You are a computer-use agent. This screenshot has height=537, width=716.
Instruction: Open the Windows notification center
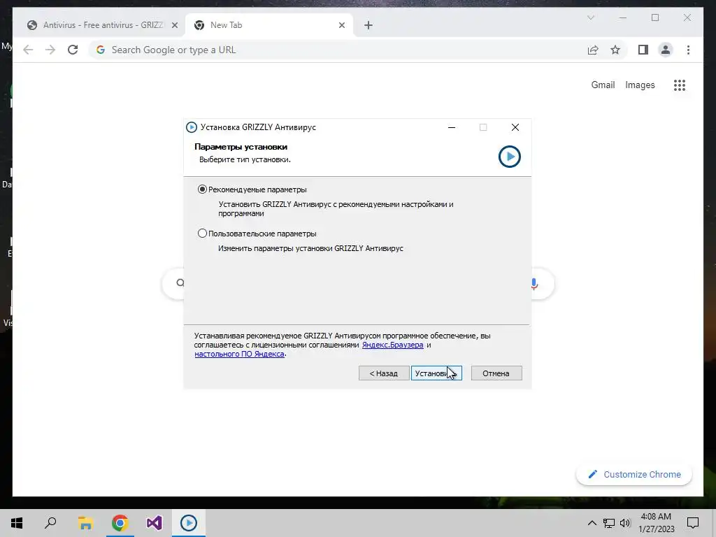coord(693,523)
